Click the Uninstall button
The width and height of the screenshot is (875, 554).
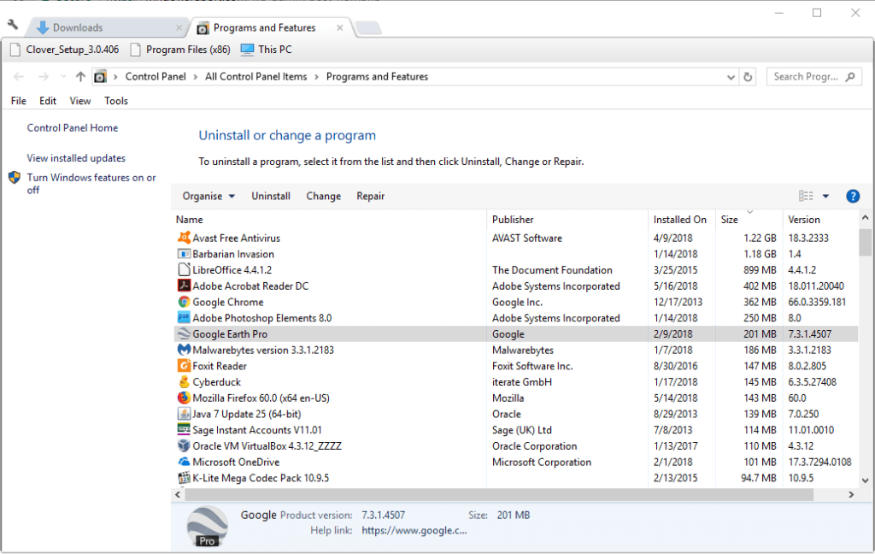tap(271, 197)
